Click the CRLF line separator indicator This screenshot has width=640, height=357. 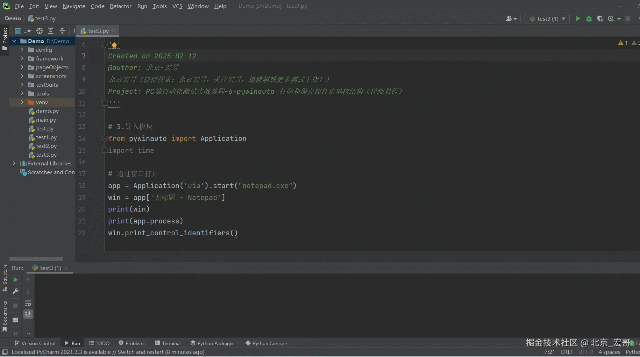(567, 352)
